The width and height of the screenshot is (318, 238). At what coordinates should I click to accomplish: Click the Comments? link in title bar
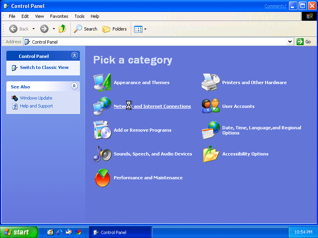tap(275, 6)
